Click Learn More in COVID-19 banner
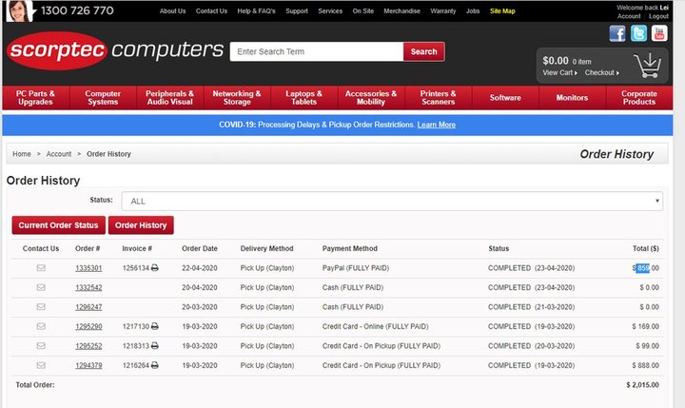 (436, 125)
